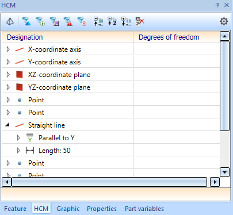Click the collapse to level 2 icon
233x215 pixels.
pyautogui.click(x=112, y=21)
